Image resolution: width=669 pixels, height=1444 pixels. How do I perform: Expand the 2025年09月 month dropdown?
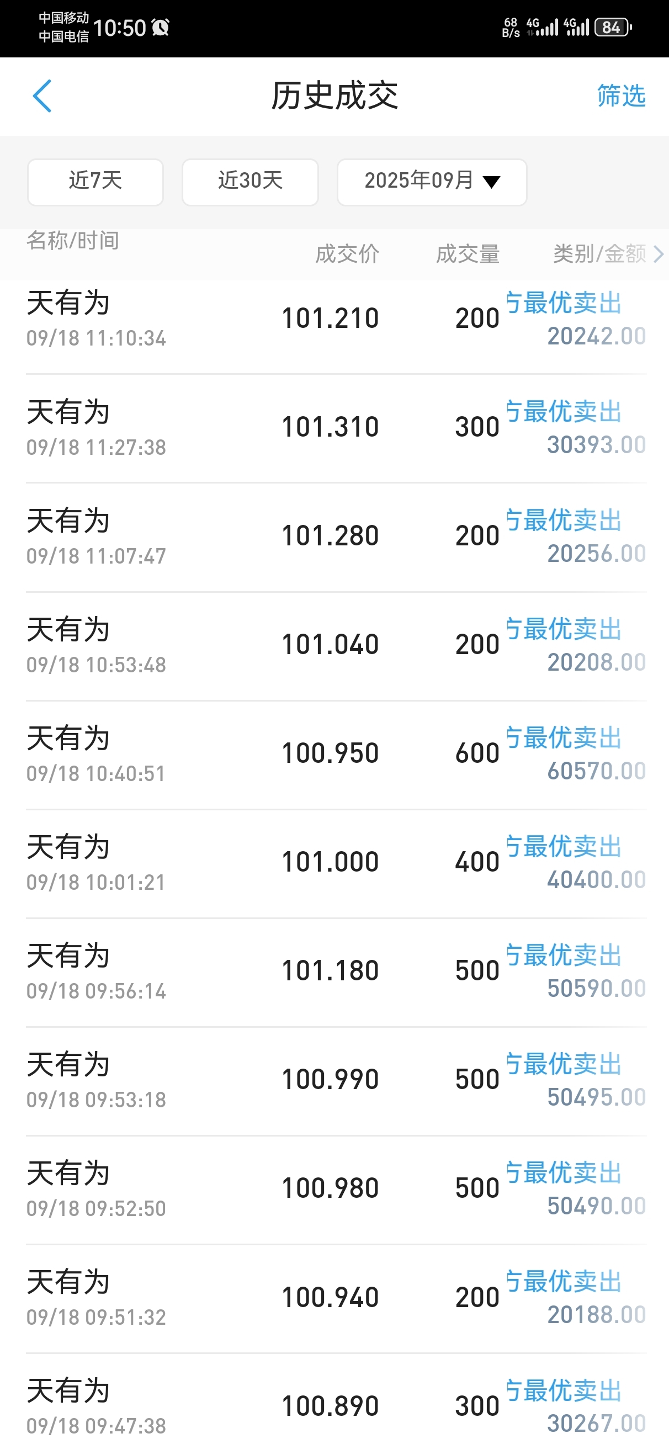pos(432,182)
